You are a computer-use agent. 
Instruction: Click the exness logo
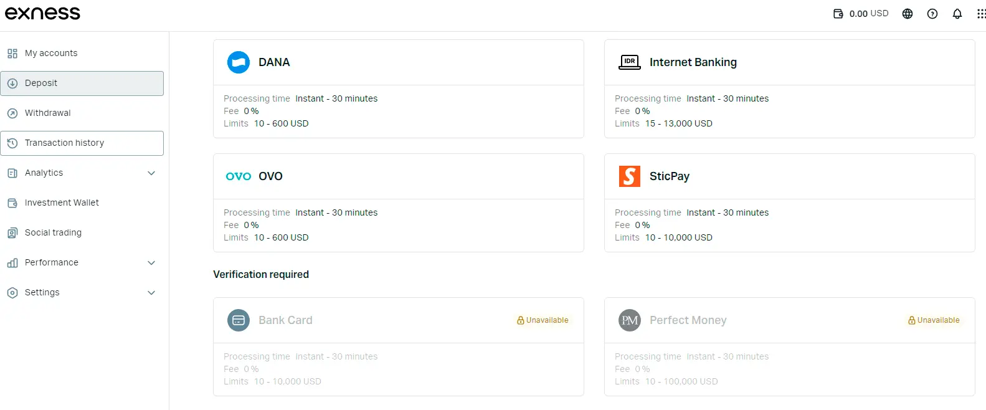(x=43, y=13)
